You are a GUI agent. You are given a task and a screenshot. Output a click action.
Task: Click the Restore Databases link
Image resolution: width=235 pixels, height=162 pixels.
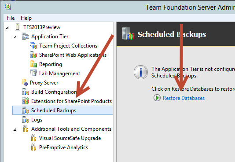click(184, 98)
